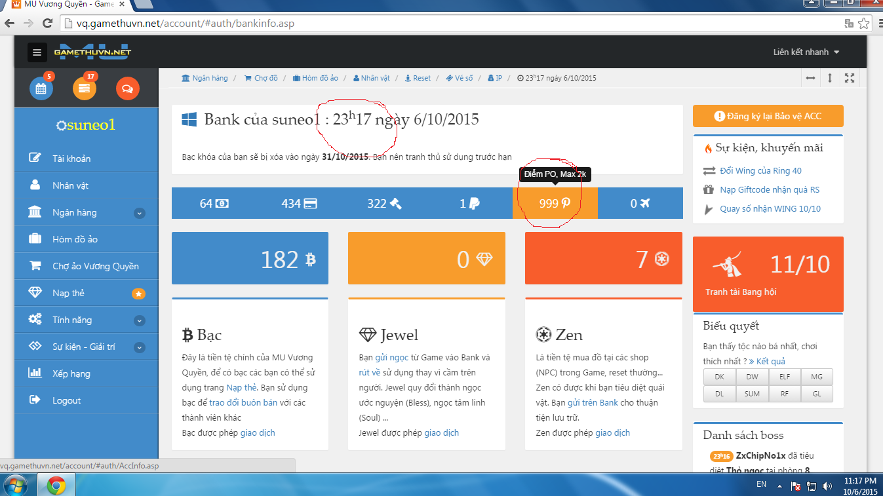The image size is (883, 496).
Task: Open the orange list notification icon
Action: click(x=85, y=88)
